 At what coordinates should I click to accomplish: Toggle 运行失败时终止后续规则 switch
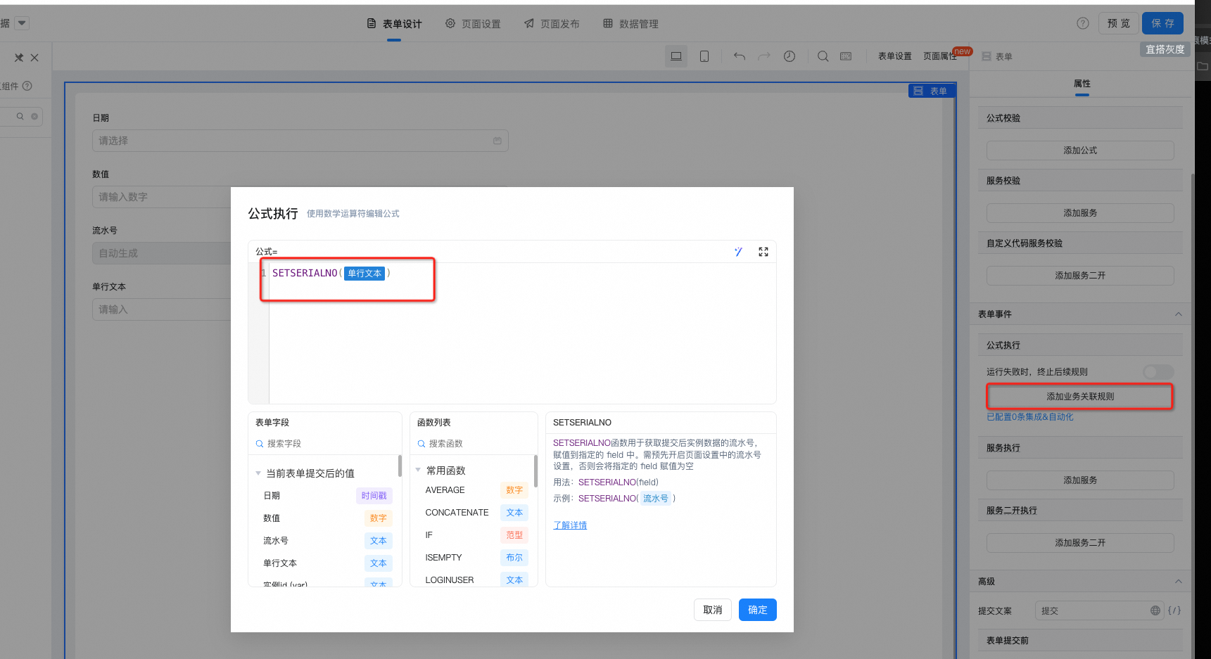coord(1158,371)
